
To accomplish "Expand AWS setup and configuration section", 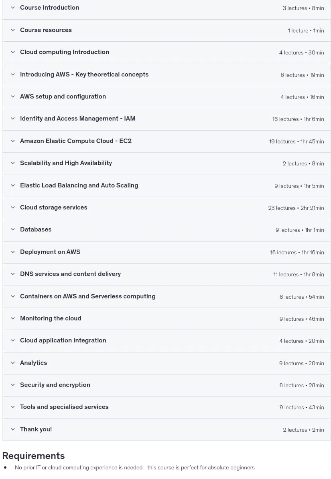I will (x=167, y=97).
